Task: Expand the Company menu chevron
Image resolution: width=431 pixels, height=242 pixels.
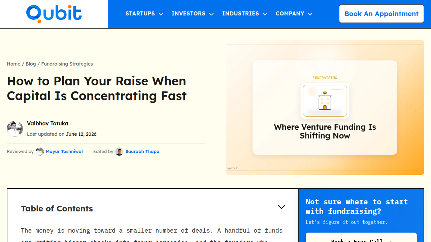Action: pyautogui.click(x=310, y=14)
